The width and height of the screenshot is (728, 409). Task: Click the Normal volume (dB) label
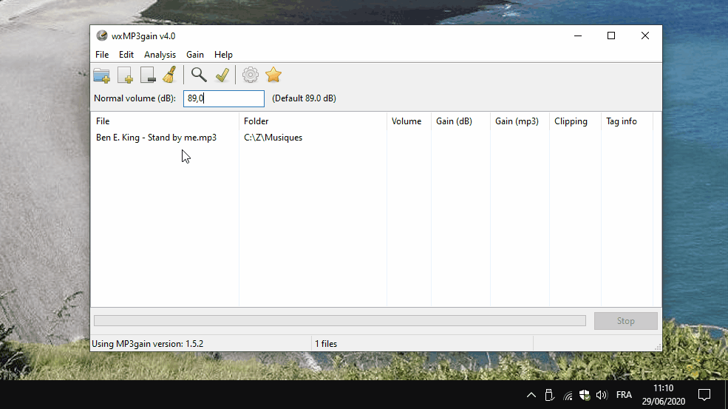[x=135, y=98]
